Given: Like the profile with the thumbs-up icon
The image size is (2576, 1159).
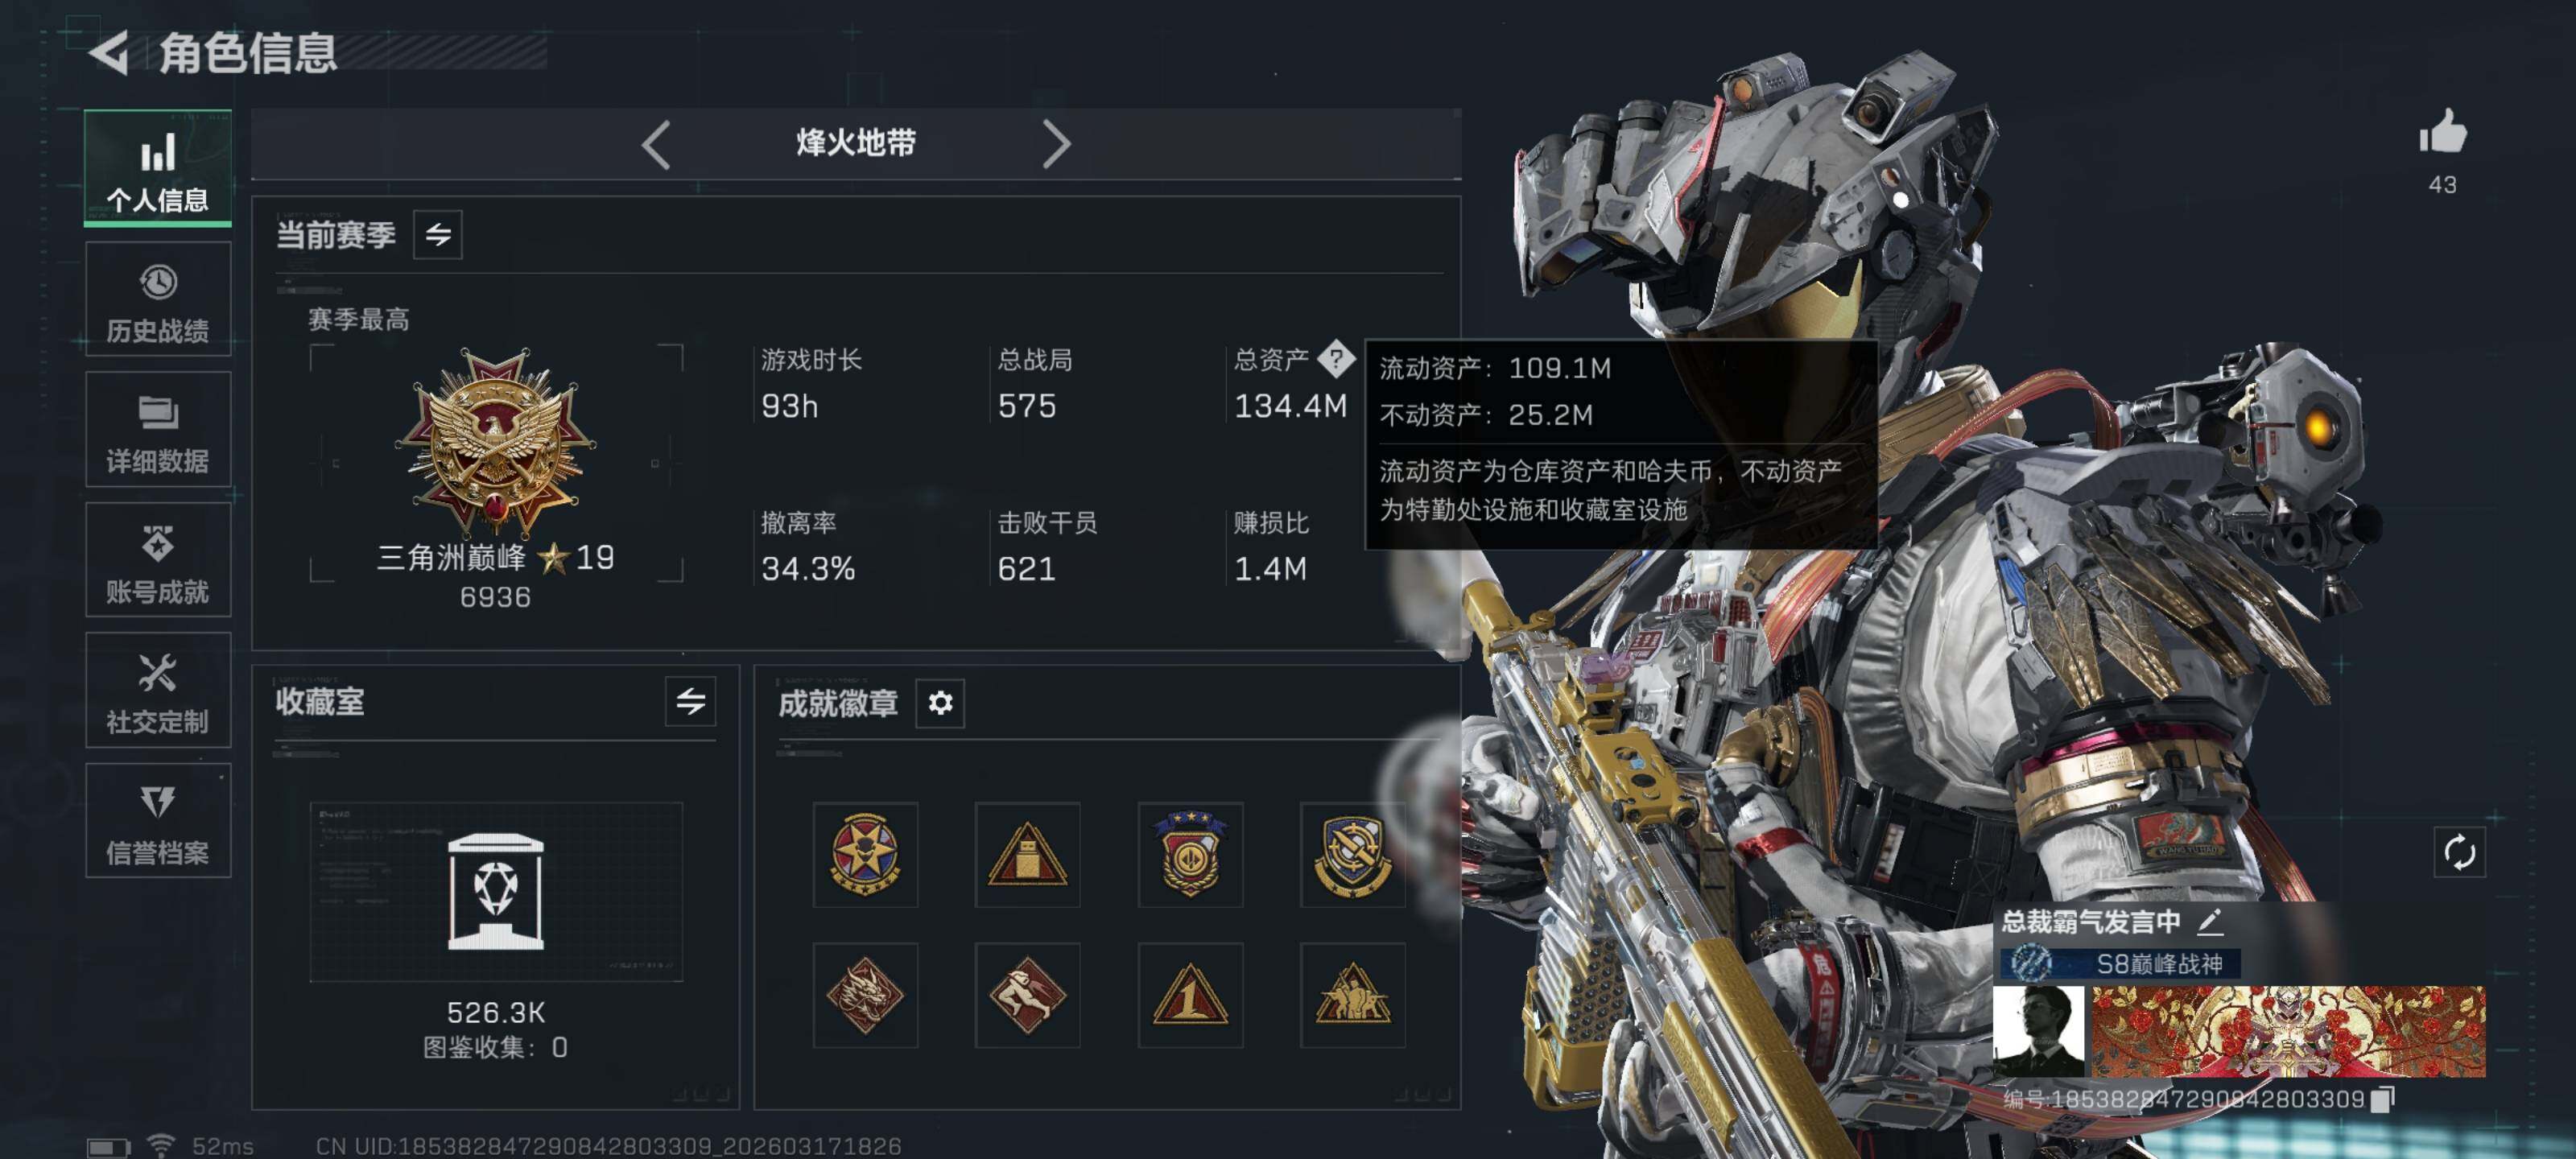Looking at the screenshot, I should point(2442,131).
